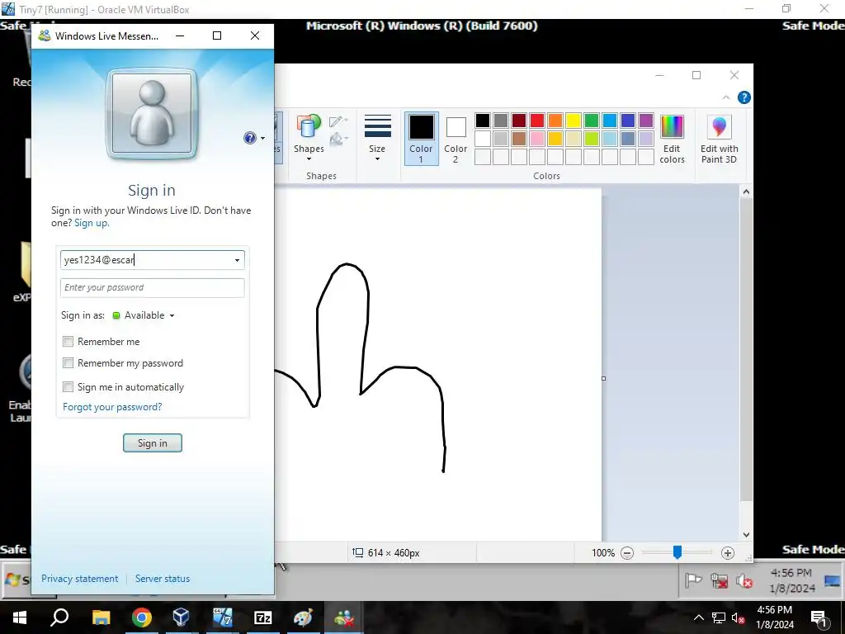845x634 pixels.
Task: Click the Paint scrollbar down arrow
Action: (746, 535)
